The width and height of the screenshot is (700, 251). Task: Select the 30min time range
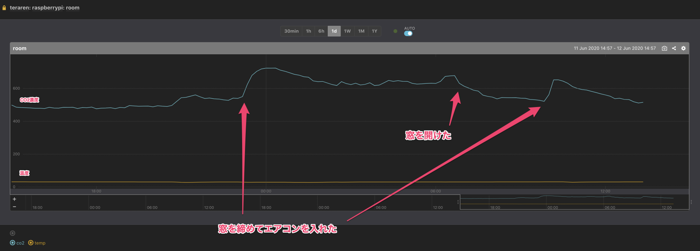[x=291, y=31]
